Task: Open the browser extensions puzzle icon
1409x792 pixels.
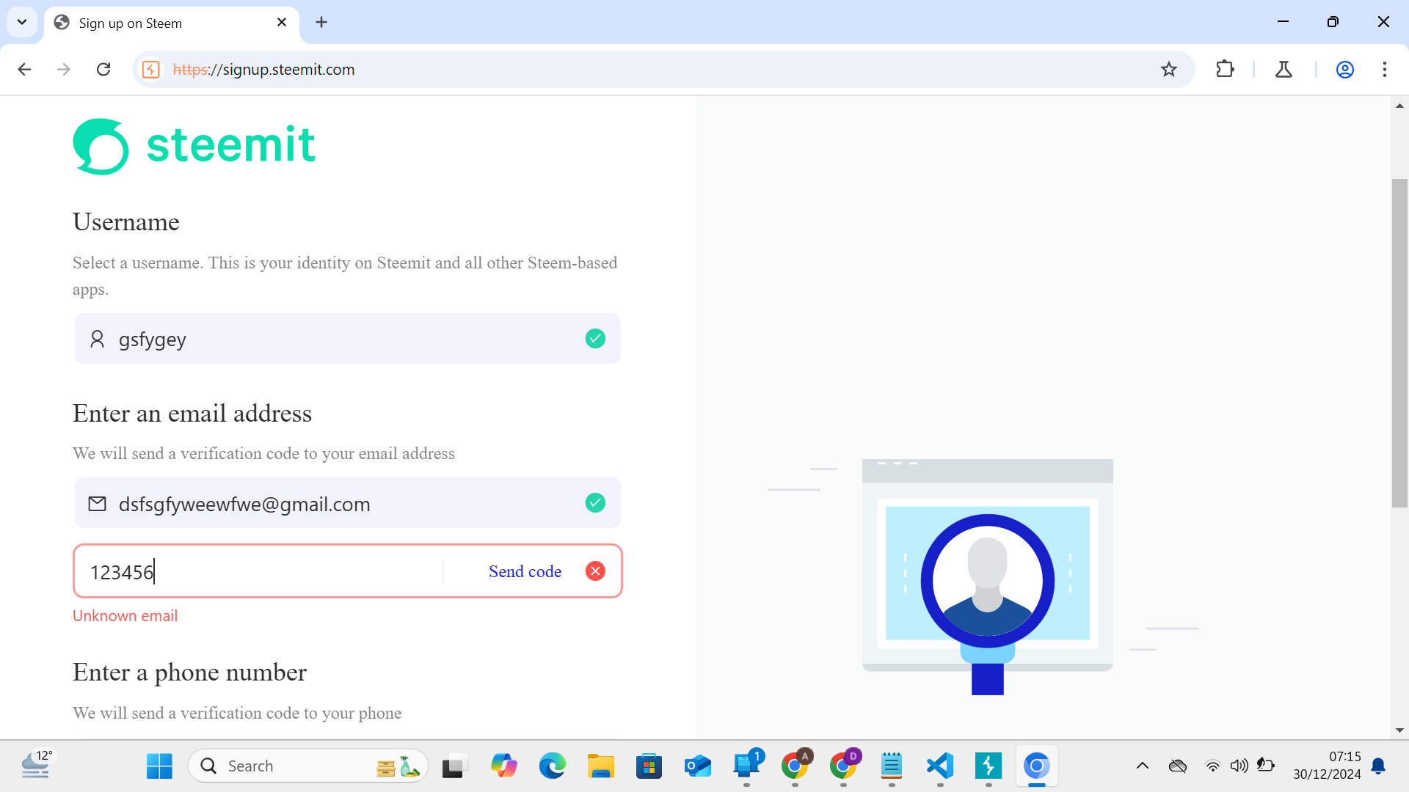Action: (1226, 69)
